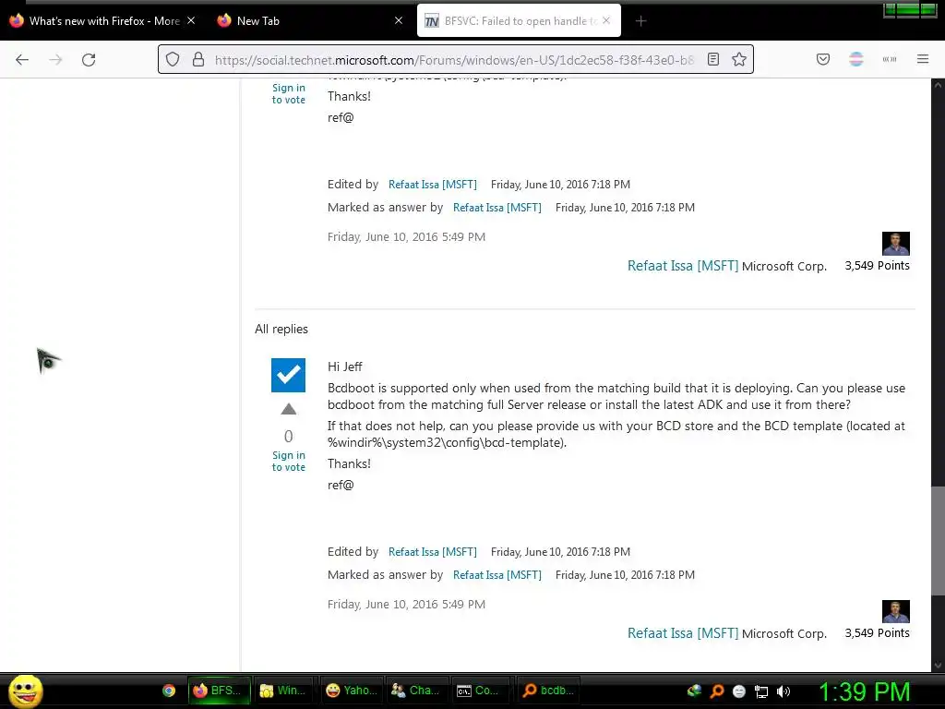Switch to BFS... Firefox taskbar button
This screenshot has height=709, width=945.
point(219,691)
